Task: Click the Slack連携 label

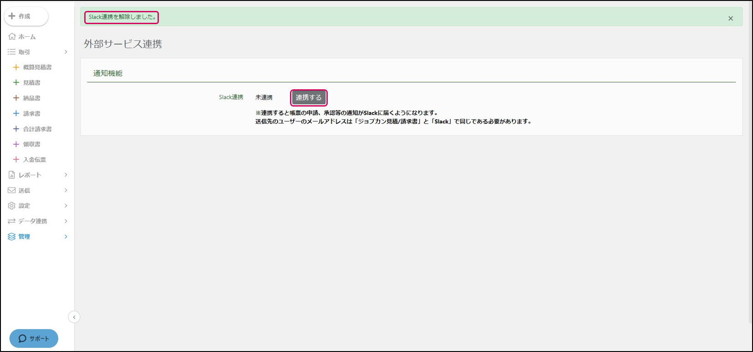Action: pos(231,97)
